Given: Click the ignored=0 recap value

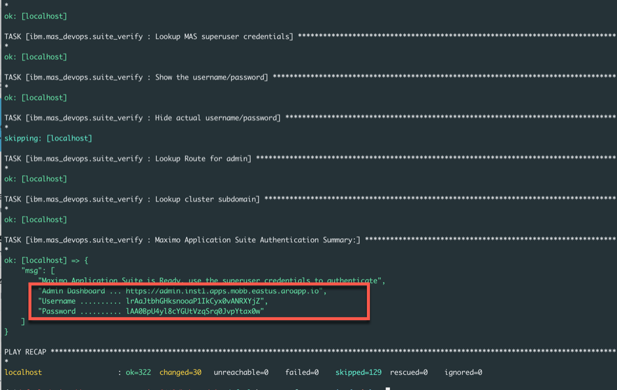Looking at the screenshot, I should coord(463,373).
